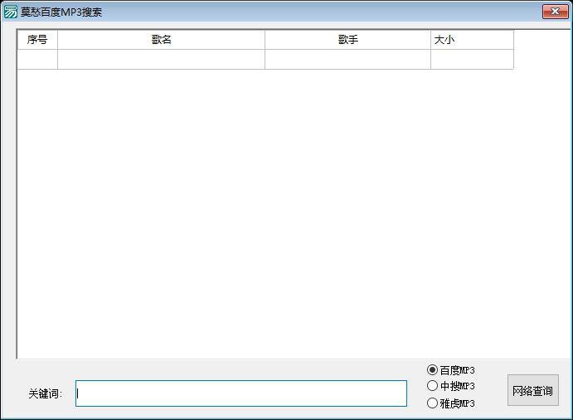
Task: Choose the 中搜MP3 search source
Action: 433,386
